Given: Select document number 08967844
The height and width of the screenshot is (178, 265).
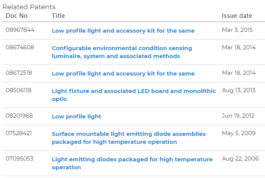Looking at the screenshot, I should coord(20,30).
